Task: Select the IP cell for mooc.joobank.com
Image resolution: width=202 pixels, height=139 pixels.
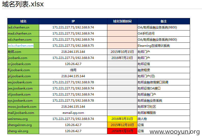Action: click(x=73, y=106)
